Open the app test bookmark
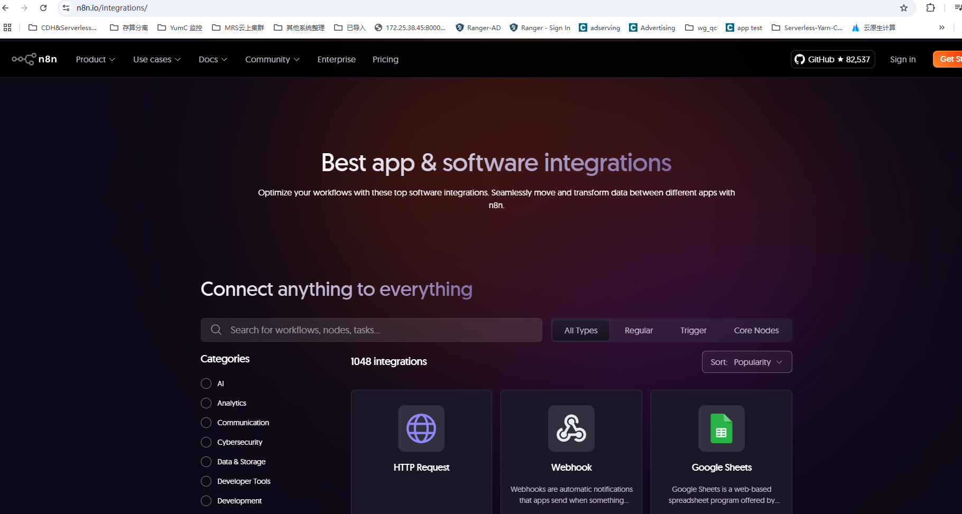Image resolution: width=962 pixels, height=514 pixels. click(x=744, y=27)
